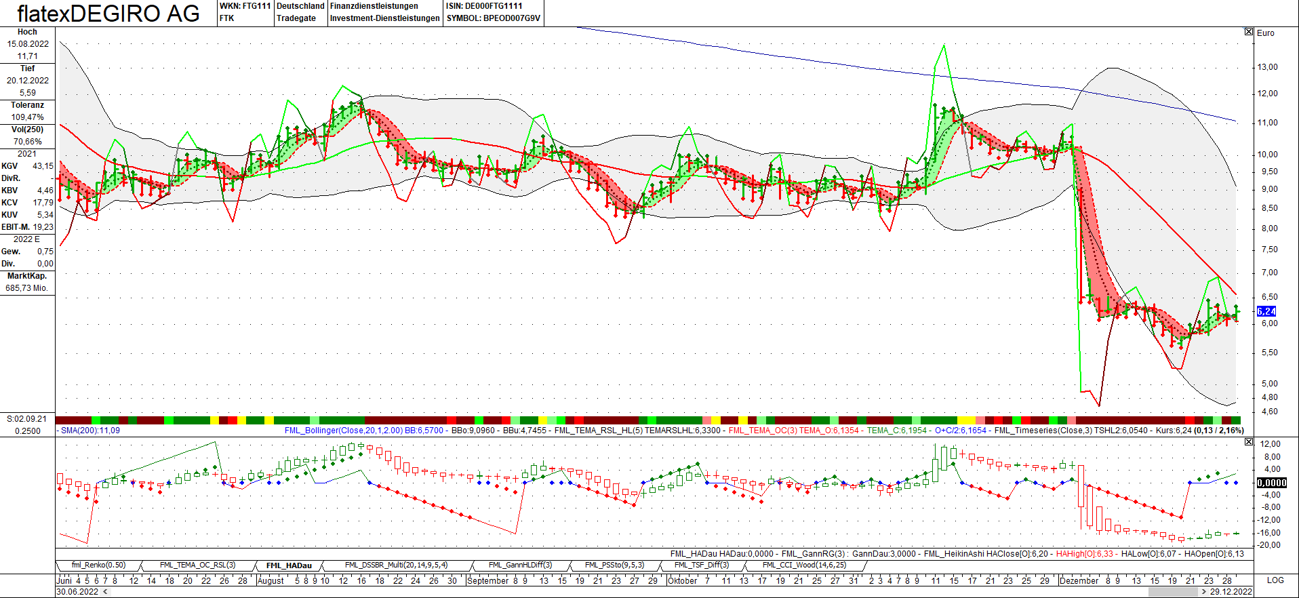Click the flatexDEGIRO AG title

pyautogui.click(x=108, y=14)
